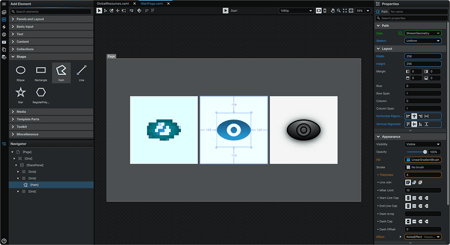The height and width of the screenshot is (245, 450).
Task: Select the Star shape element
Action: 20,95
